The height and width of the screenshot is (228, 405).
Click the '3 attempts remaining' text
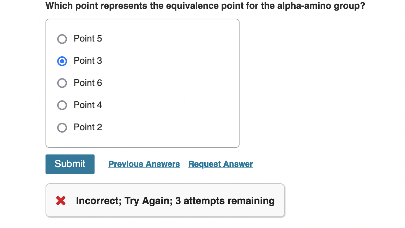229,201
